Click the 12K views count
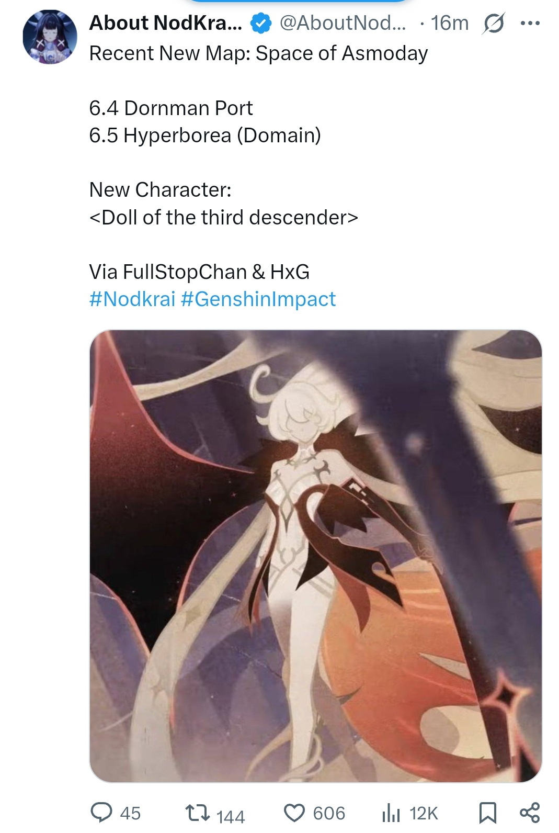This screenshot has height=833, width=559. click(x=424, y=813)
